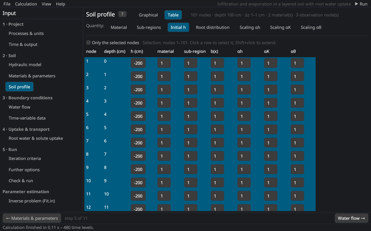Go back to Materials & parameters
The image size is (371, 231).
[x=32, y=218]
